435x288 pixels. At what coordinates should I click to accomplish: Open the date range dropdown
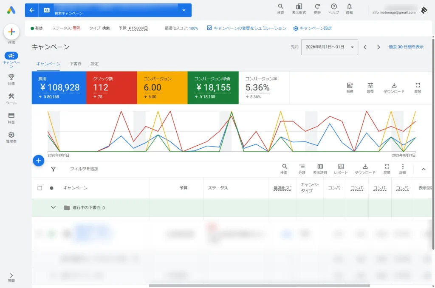click(x=329, y=47)
